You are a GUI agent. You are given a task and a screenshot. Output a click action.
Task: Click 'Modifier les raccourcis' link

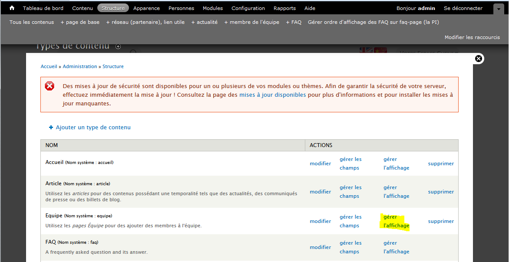click(472, 37)
